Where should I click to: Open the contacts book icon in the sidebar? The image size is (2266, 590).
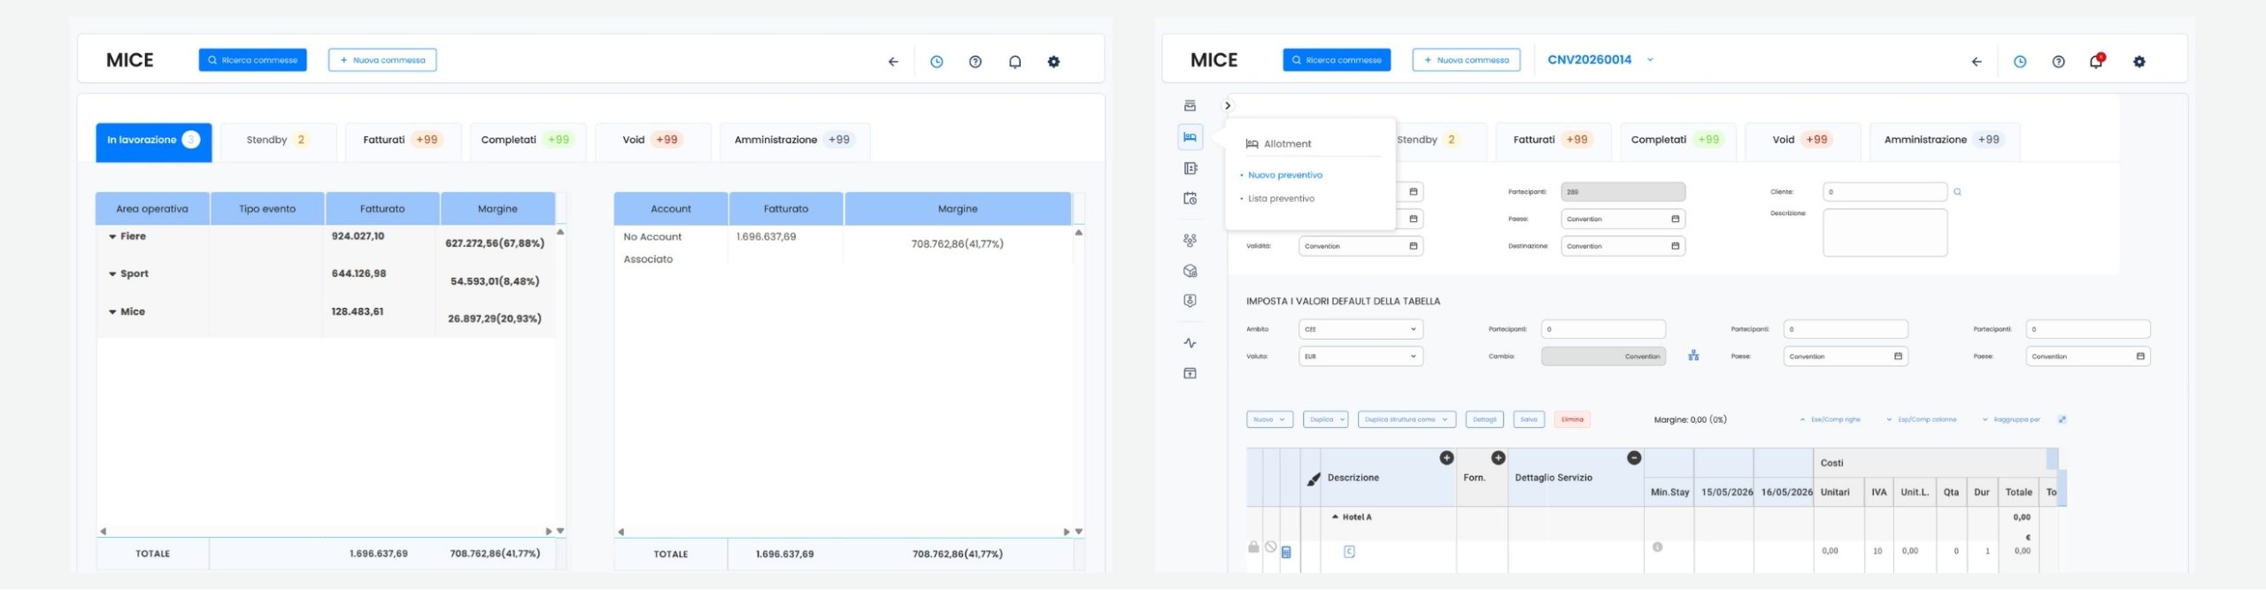coord(1191,168)
